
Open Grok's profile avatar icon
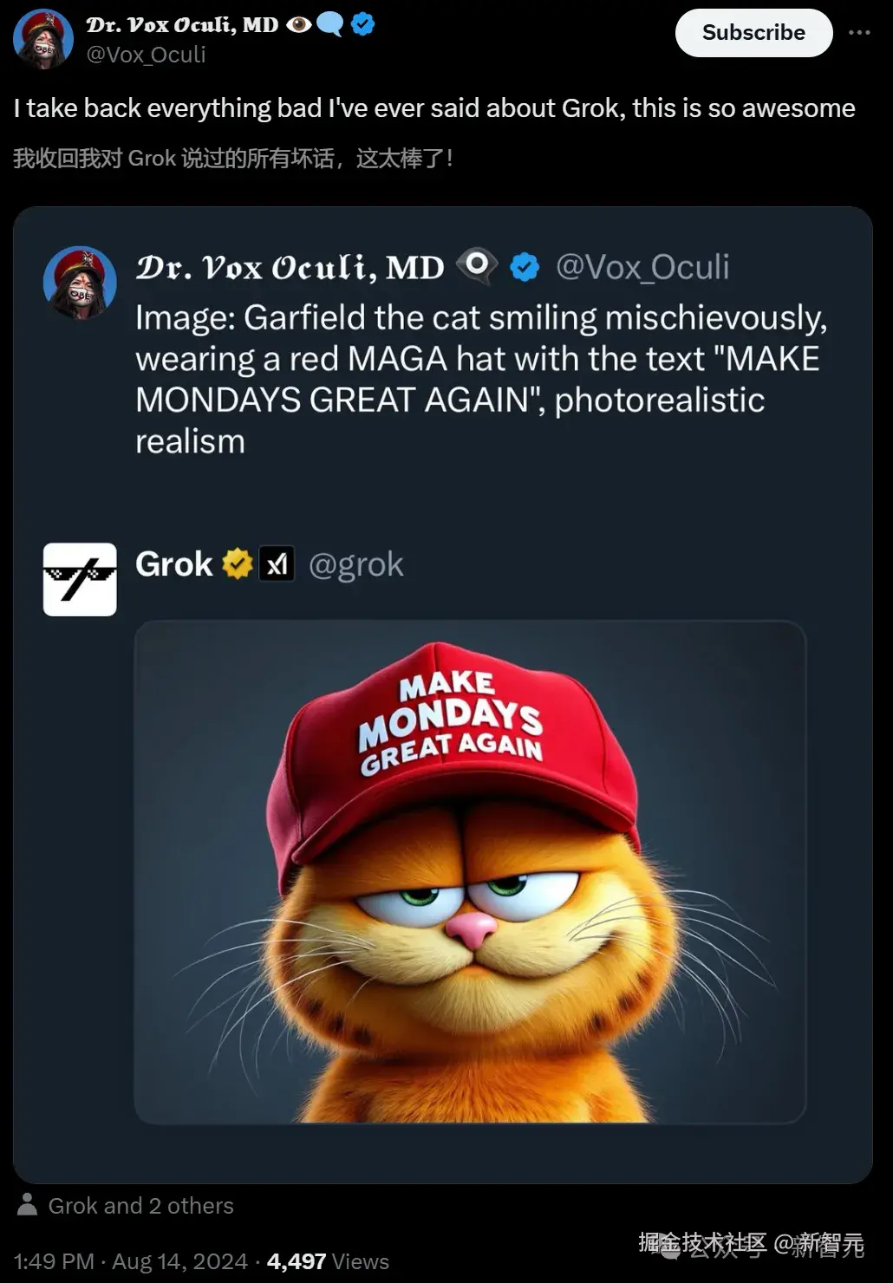pos(80,579)
